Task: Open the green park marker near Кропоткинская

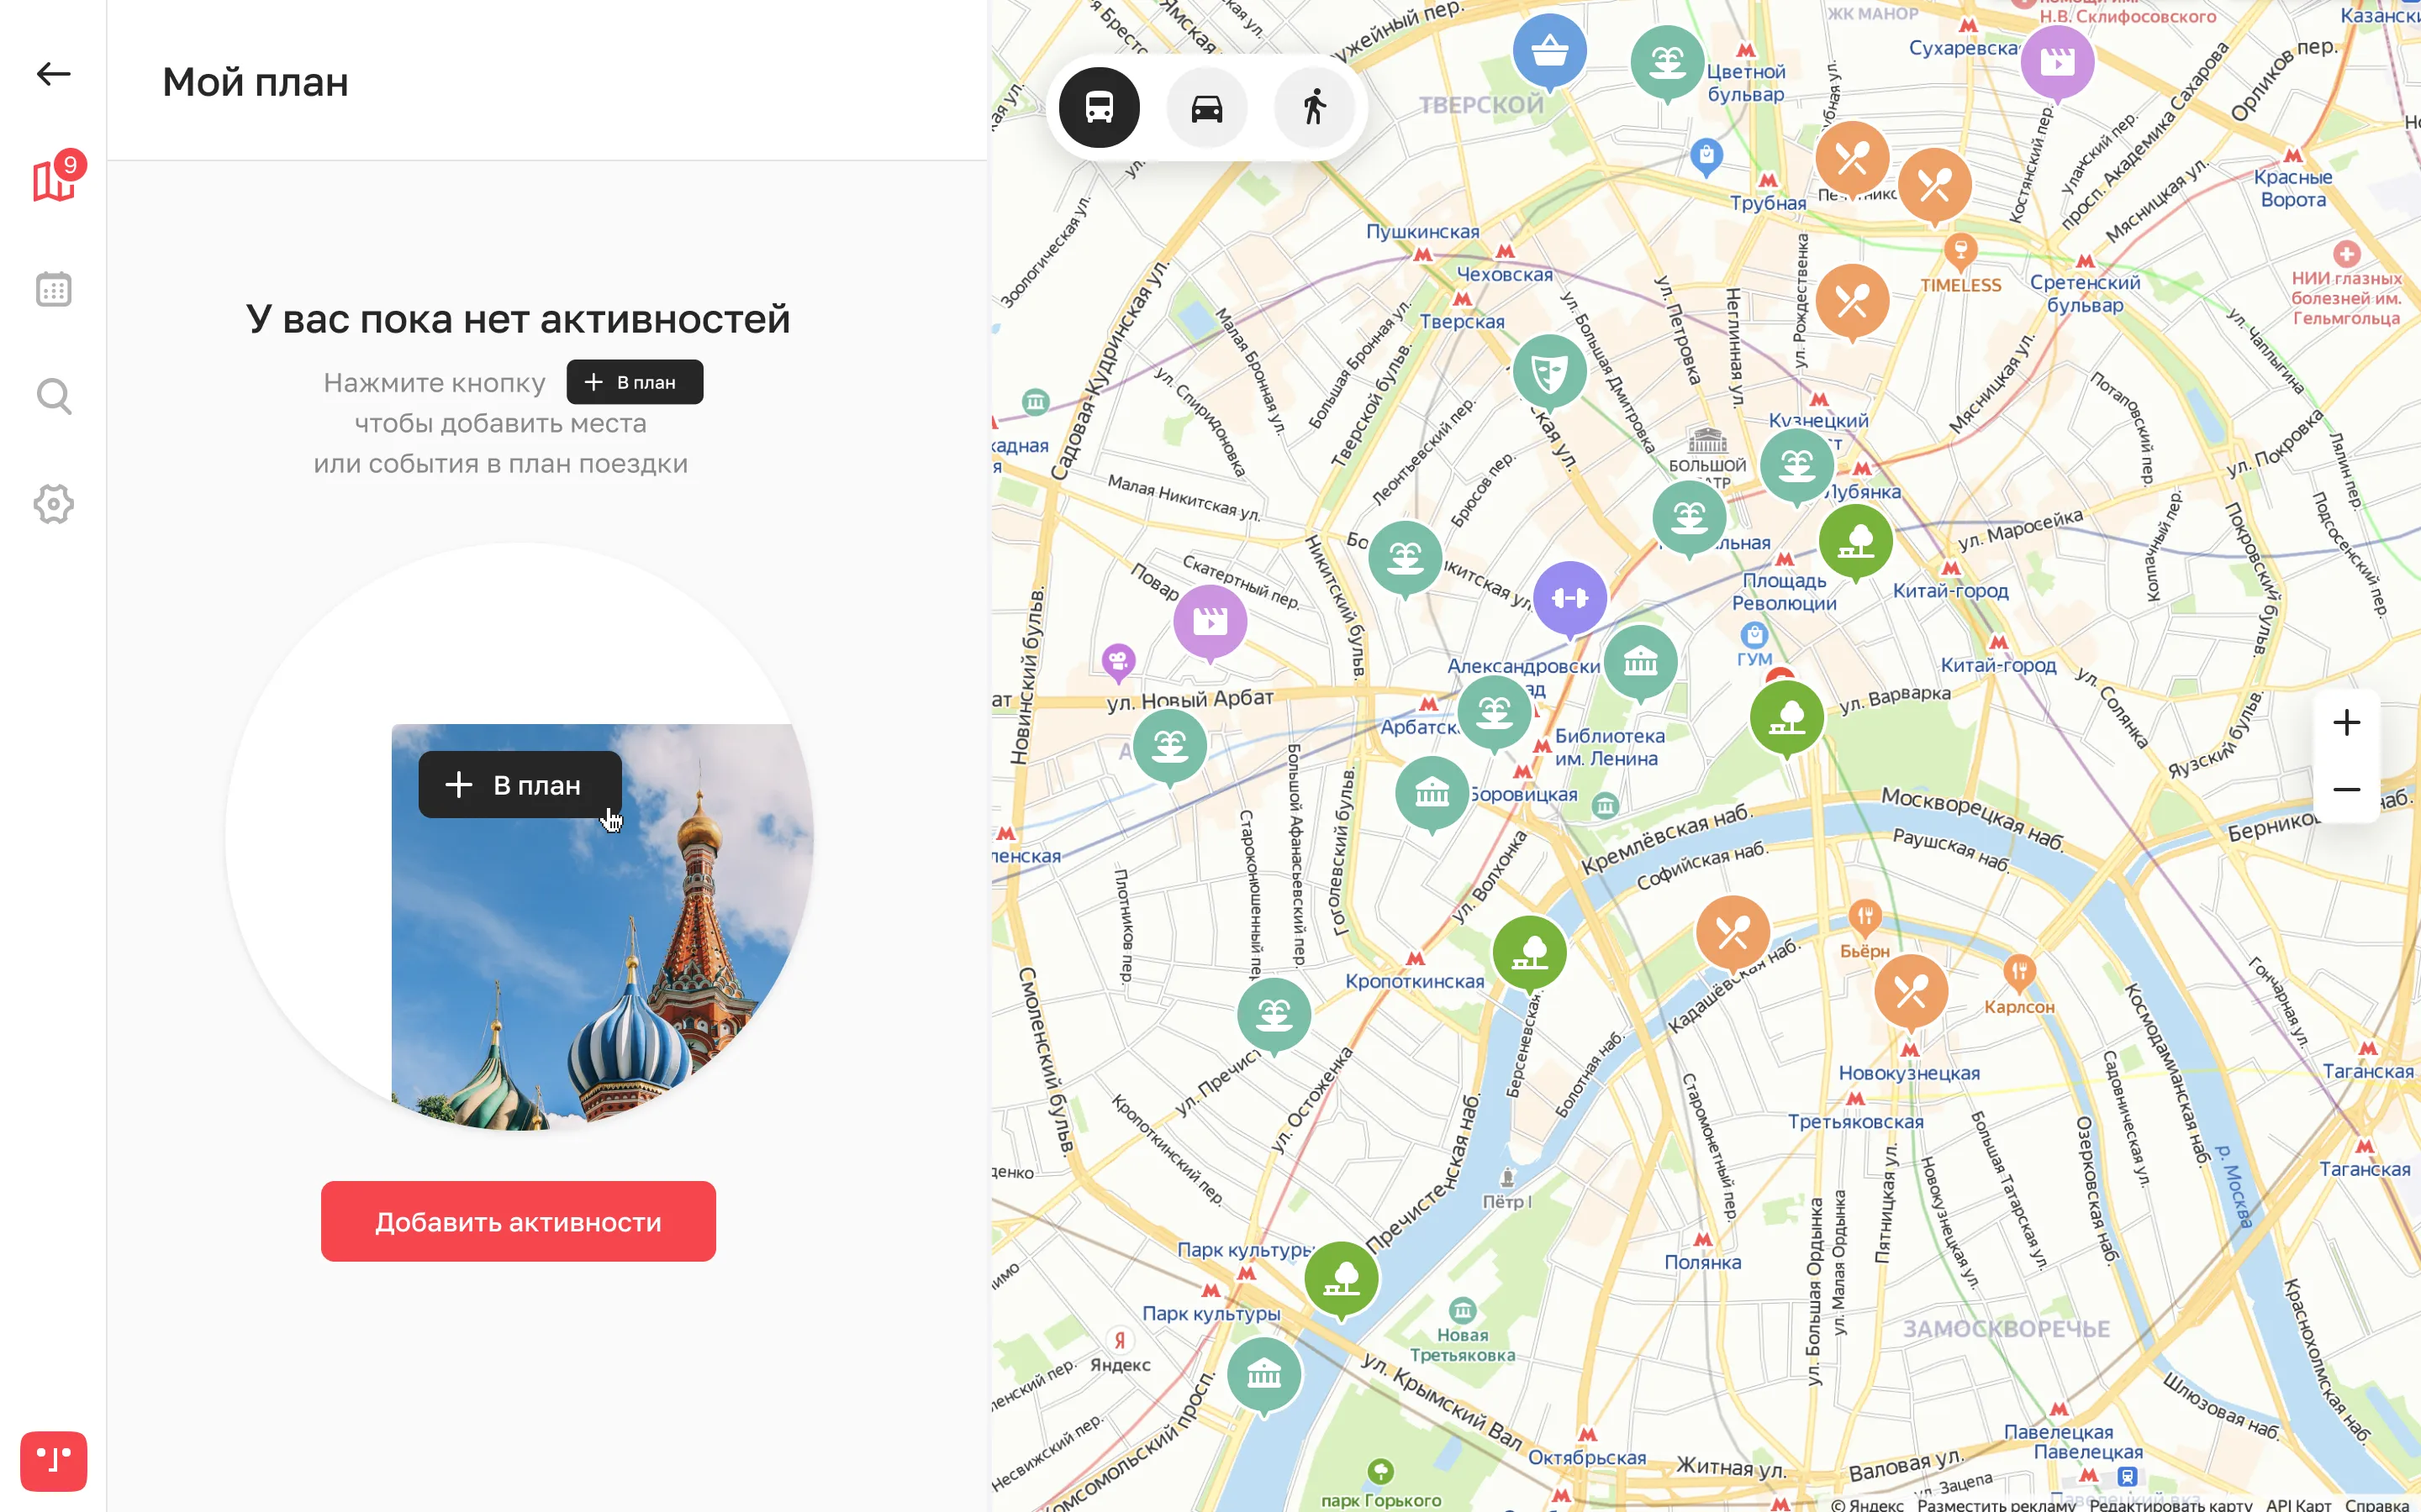Action: (1530, 955)
